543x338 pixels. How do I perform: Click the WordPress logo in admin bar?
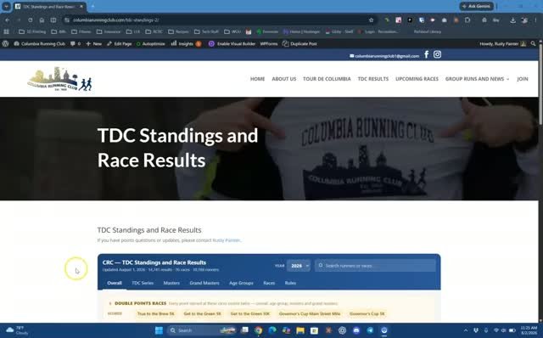point(6,43)
